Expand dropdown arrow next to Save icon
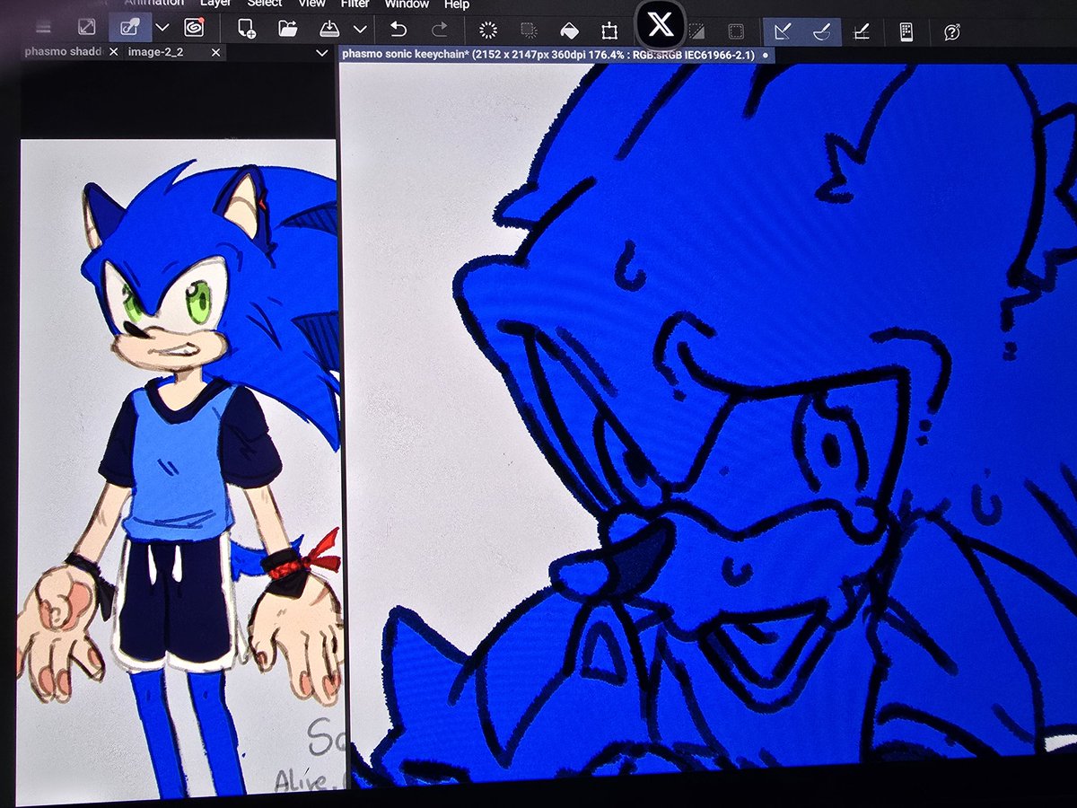This screenshot has width=1077, height=808. 360,30
